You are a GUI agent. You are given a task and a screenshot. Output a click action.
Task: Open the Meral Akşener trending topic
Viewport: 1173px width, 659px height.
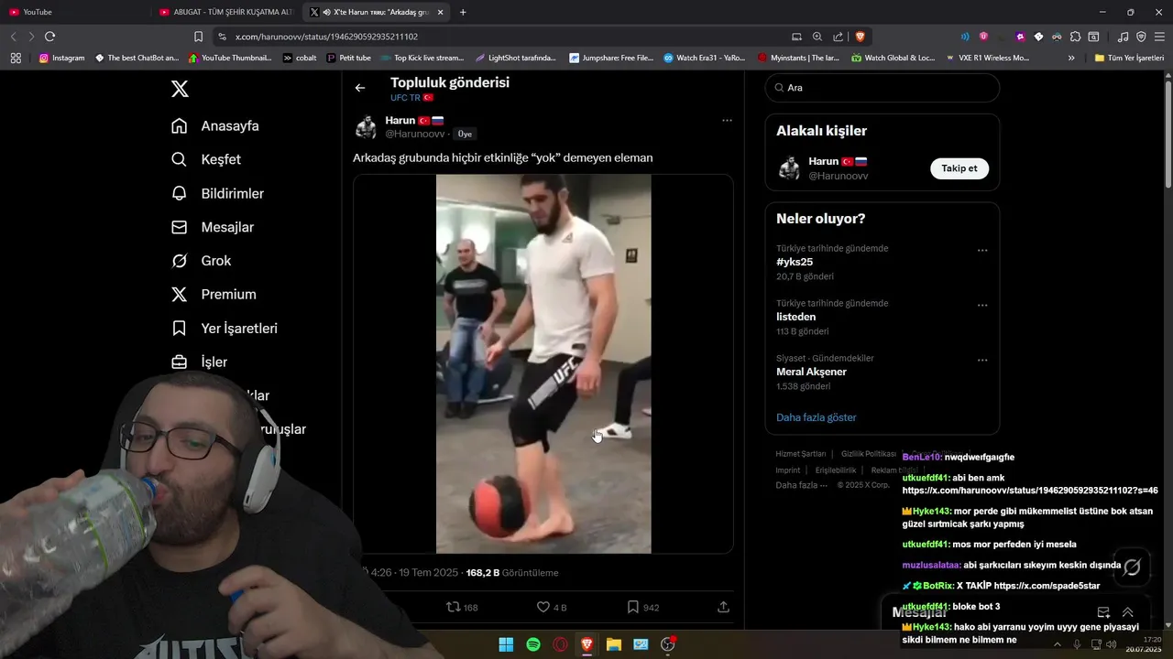pos(811,372)
